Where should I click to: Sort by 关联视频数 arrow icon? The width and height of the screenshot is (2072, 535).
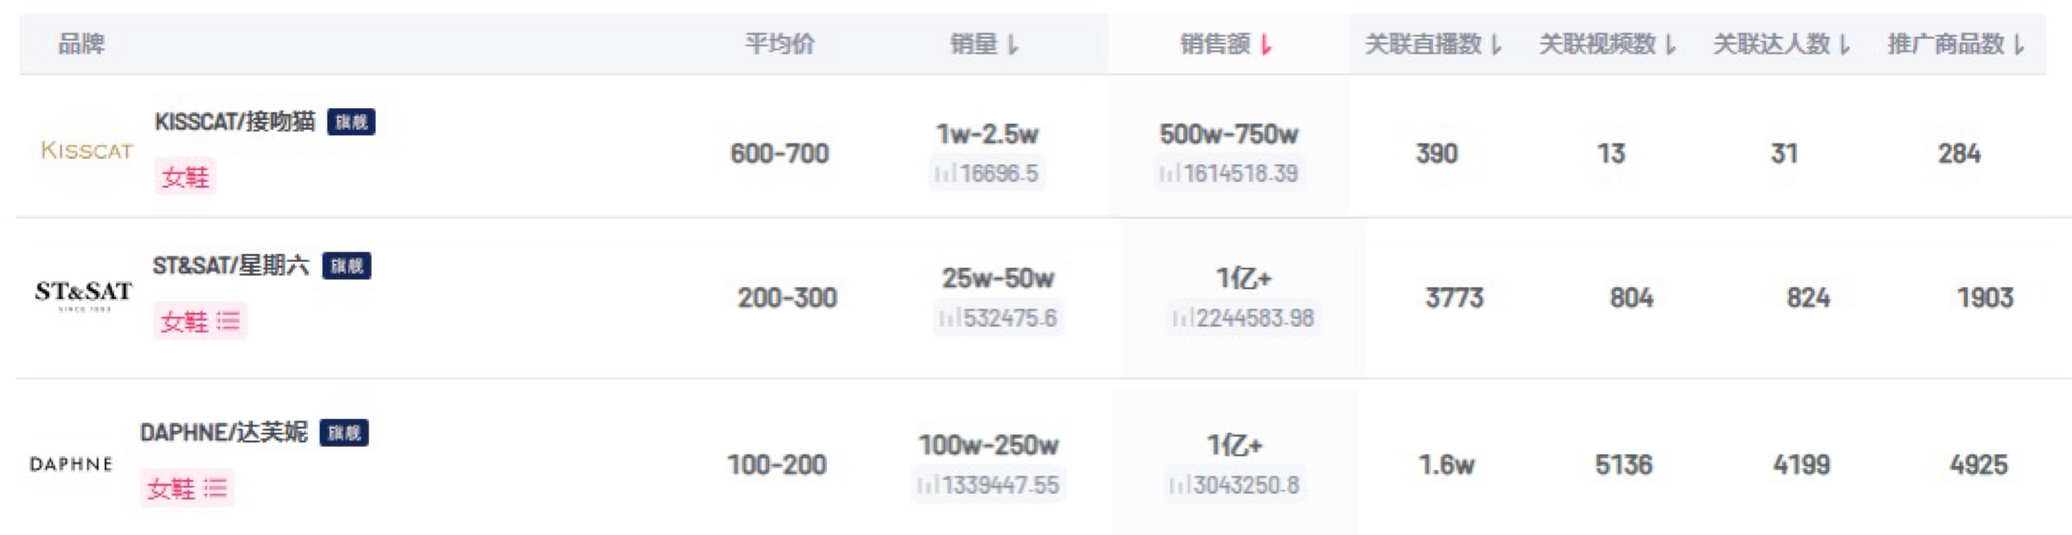(1671, 45)
